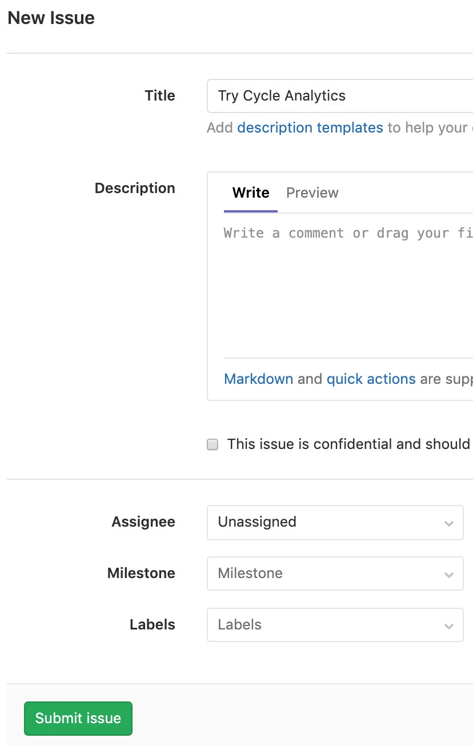Click the bold Milestone field label

(x=141, y=573)
